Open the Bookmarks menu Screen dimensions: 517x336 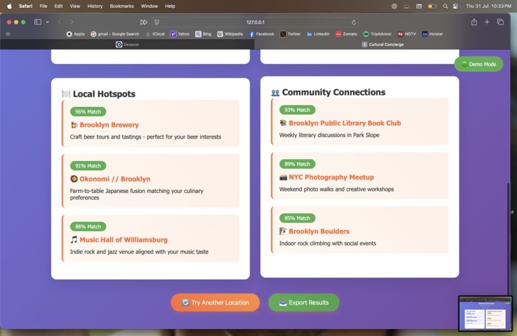point(122,6)
